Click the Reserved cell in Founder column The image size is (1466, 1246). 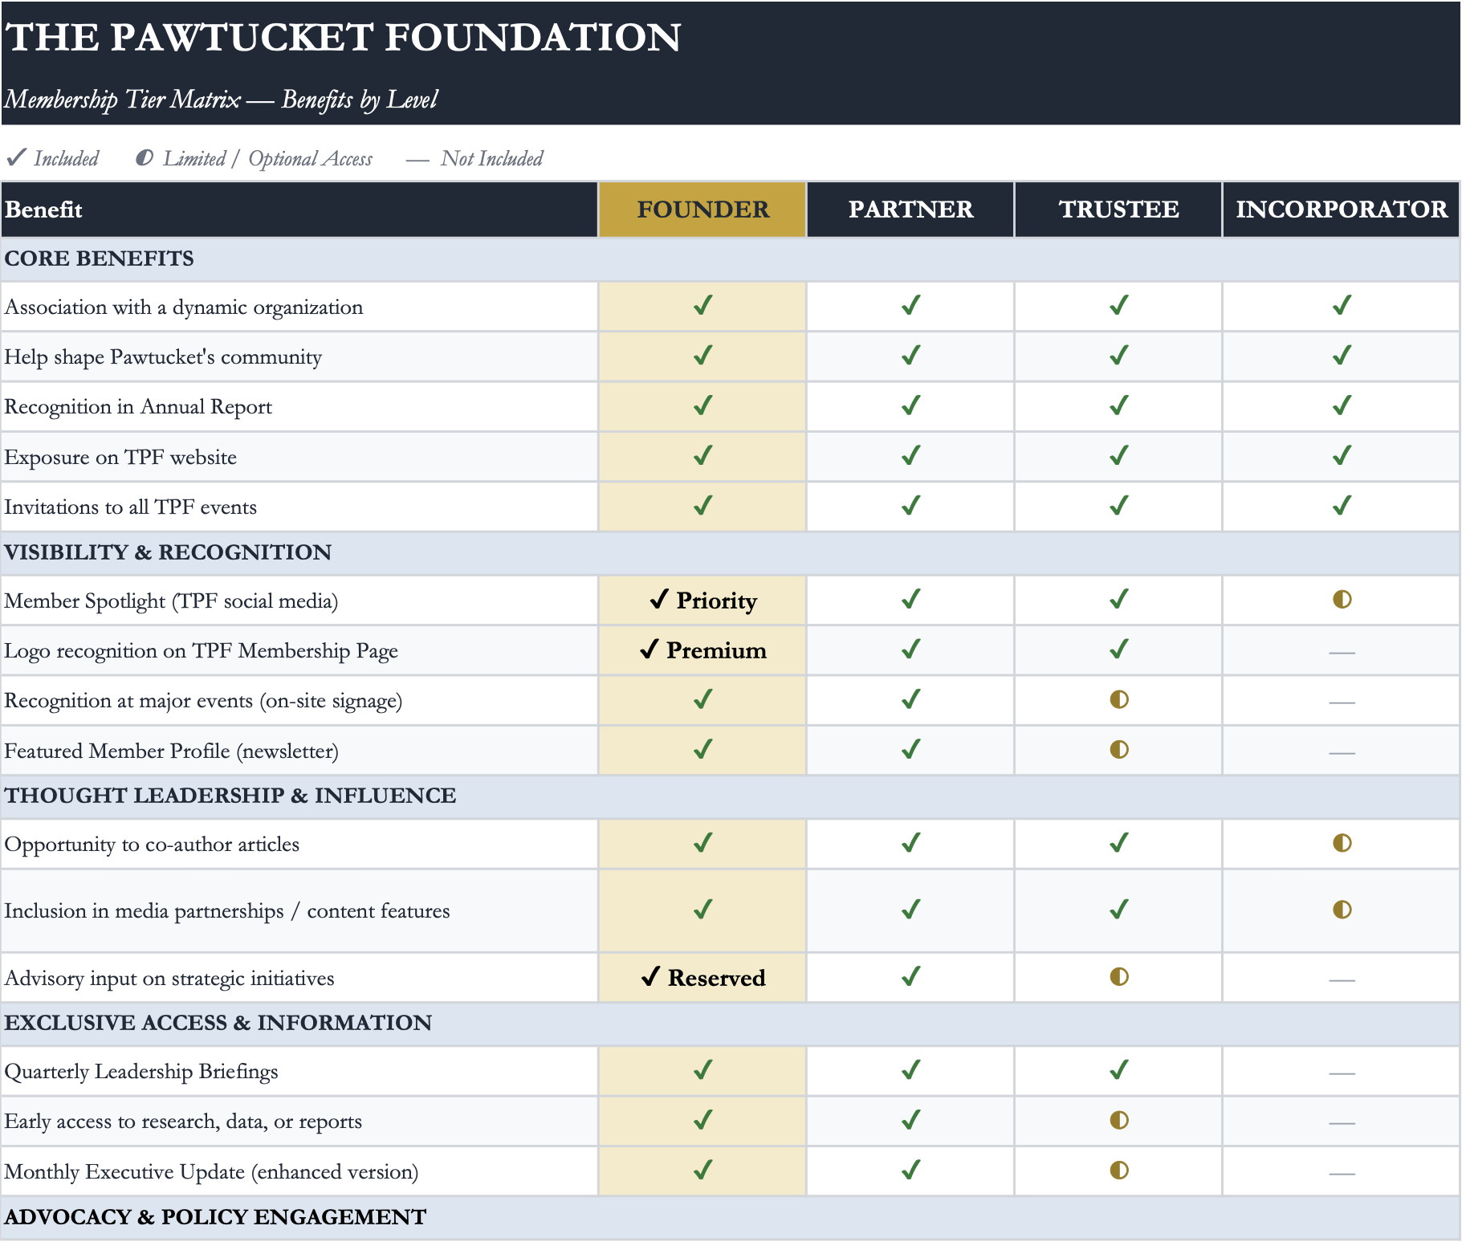tap(702, 978)
